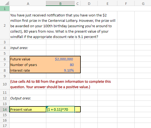Select row 16 header

click(x=5, y=120)
